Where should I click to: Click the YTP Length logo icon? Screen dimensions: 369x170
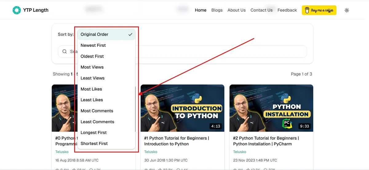(x=17, y=10)
